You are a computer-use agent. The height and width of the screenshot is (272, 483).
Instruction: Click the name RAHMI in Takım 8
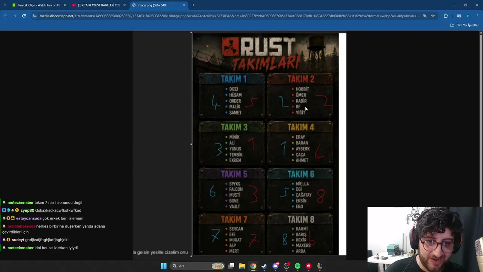(x=301, y=229)
